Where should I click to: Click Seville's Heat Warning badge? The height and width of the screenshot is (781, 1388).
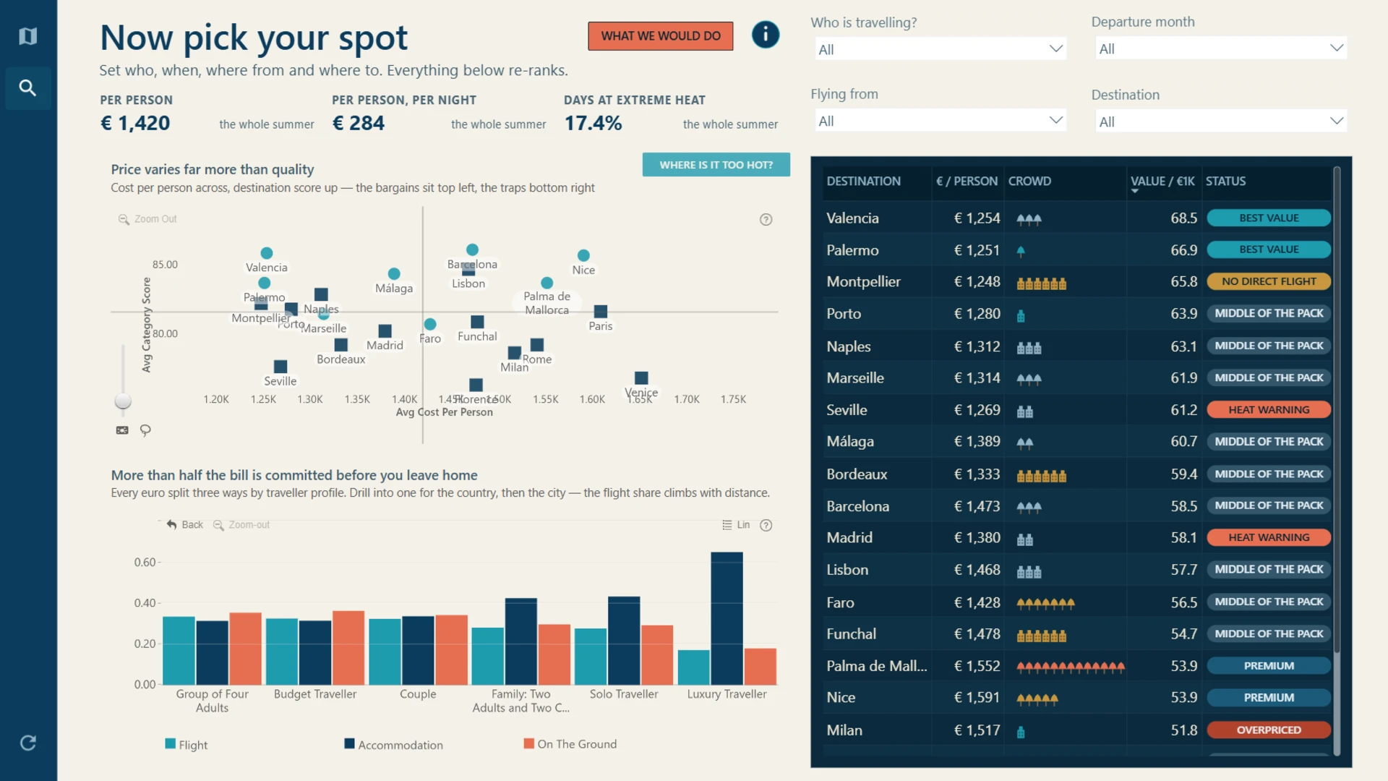click(x=1269, y=410)
